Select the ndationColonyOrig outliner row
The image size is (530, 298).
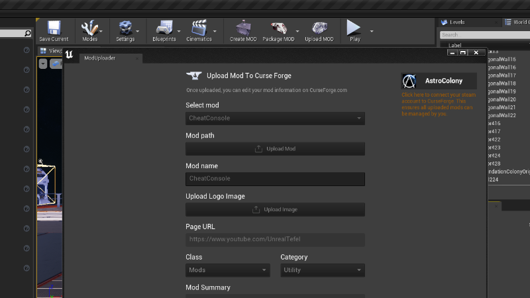pos(509,172)
